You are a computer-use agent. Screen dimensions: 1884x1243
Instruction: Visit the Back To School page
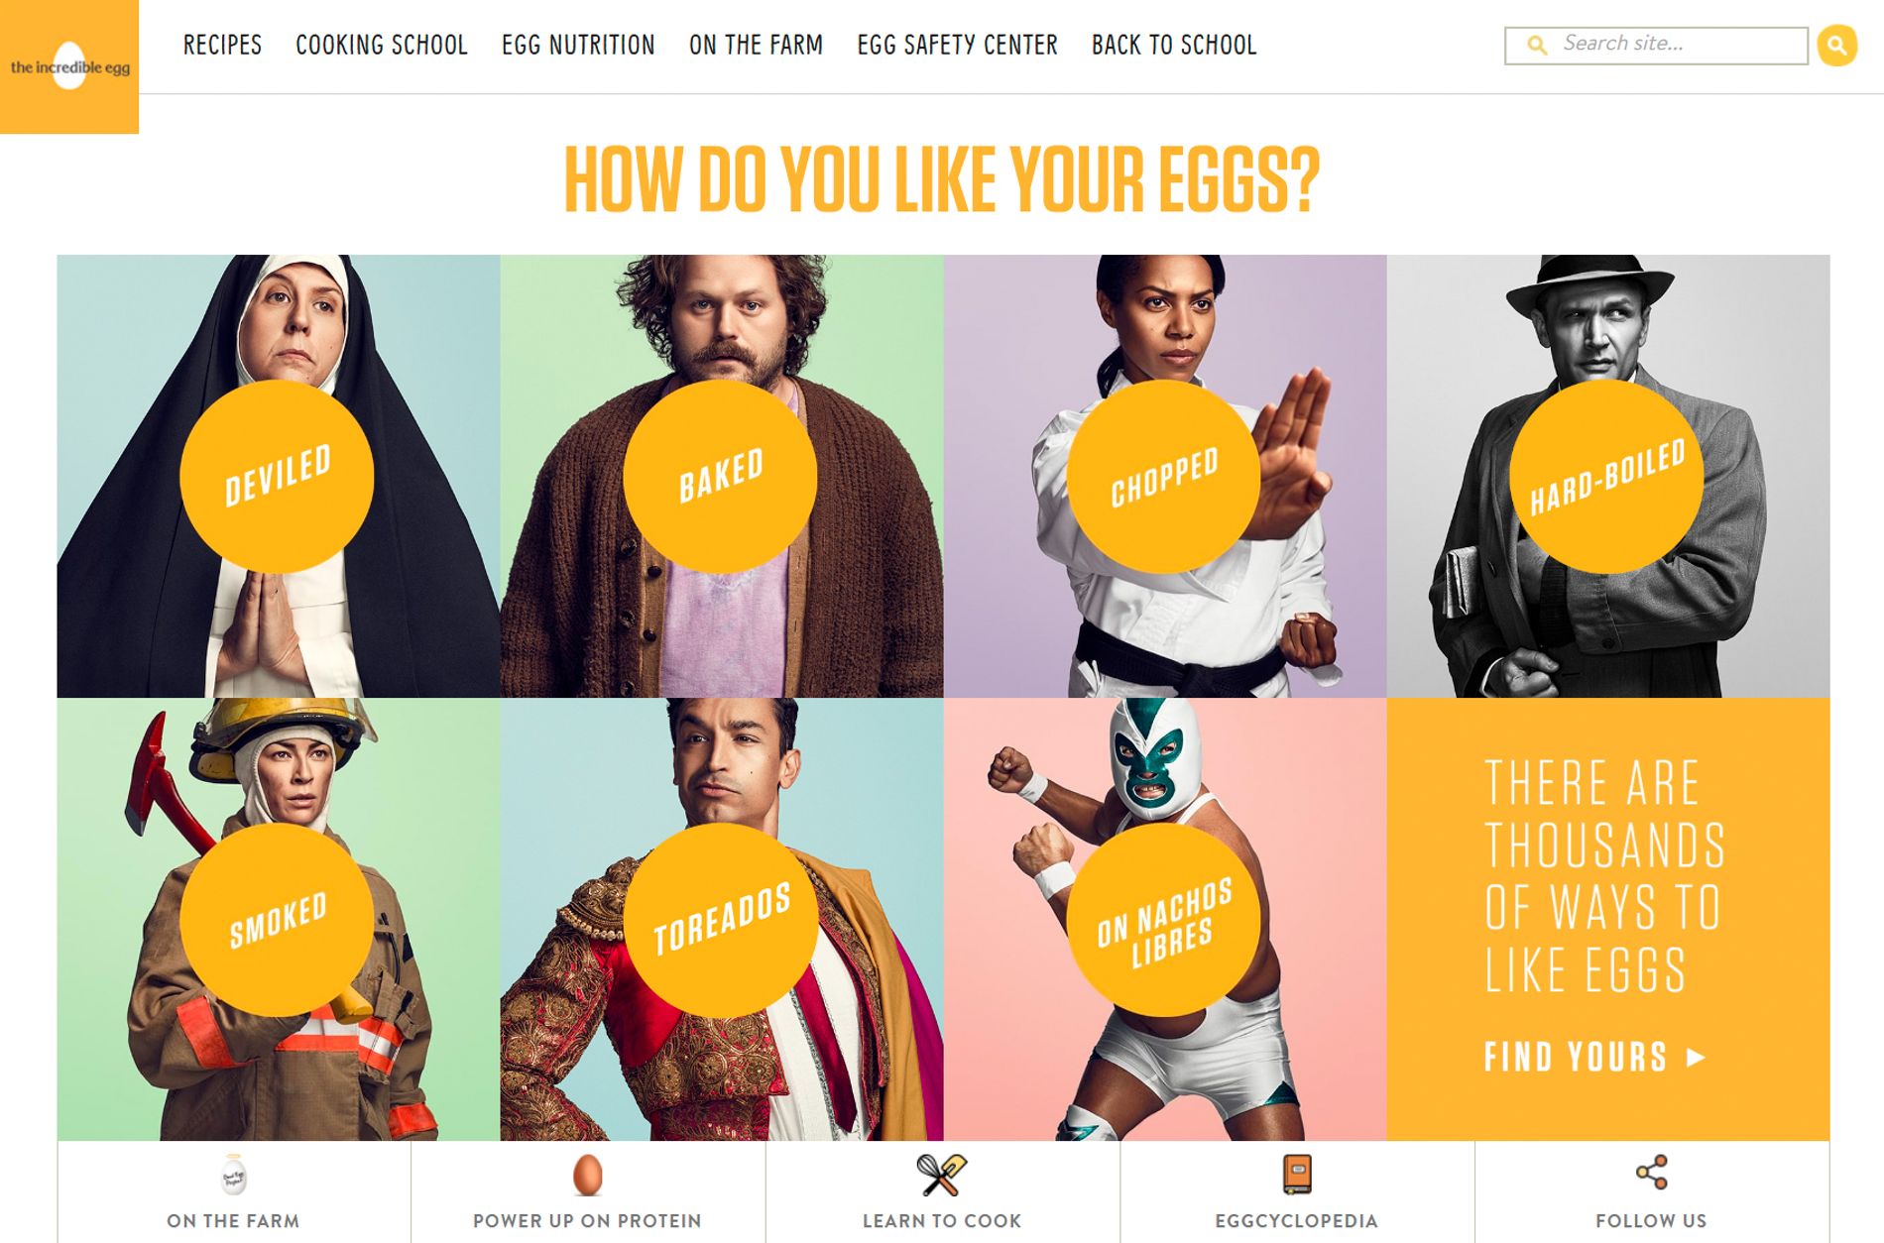[x=1174, y=46]
